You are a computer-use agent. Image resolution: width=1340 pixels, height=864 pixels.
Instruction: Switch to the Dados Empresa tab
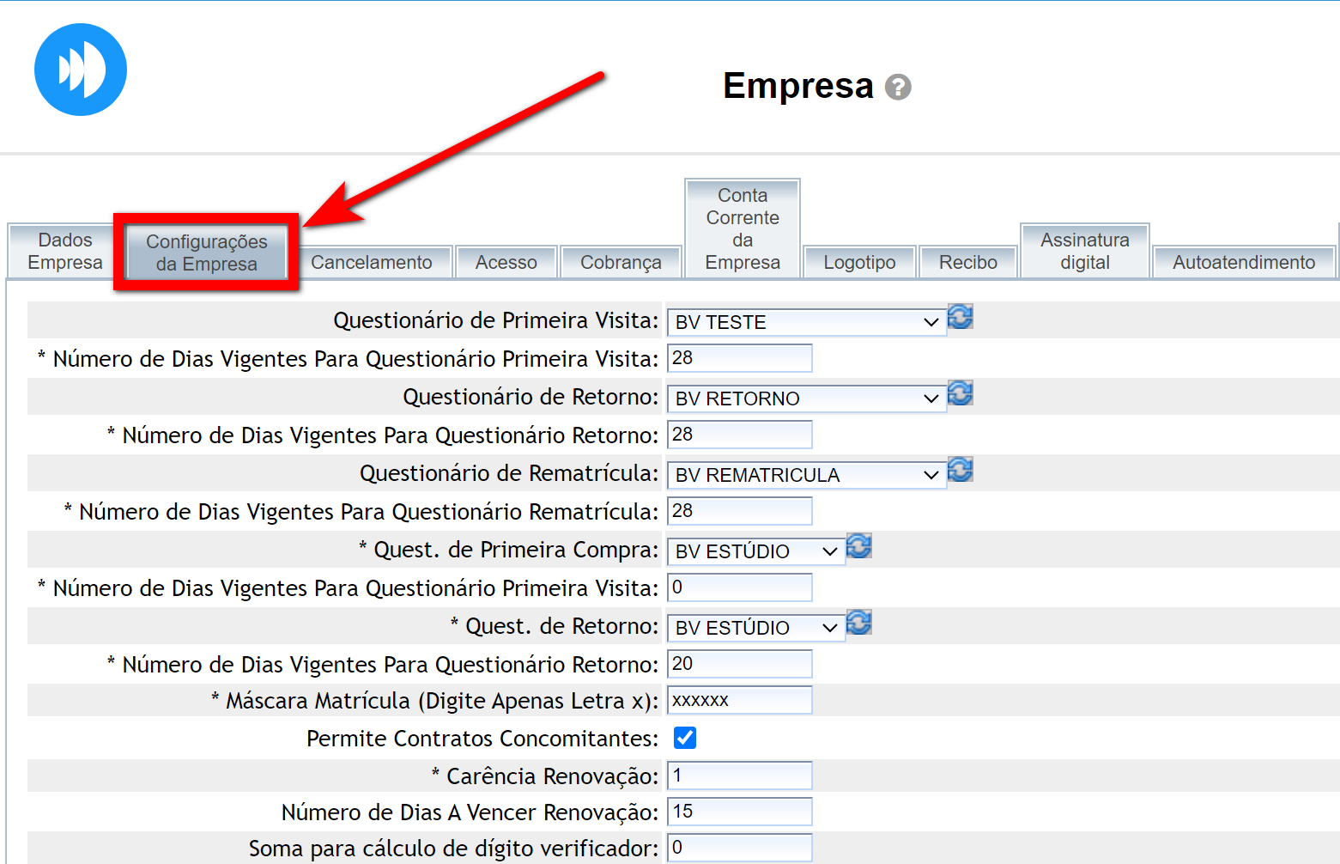point(65,252)
